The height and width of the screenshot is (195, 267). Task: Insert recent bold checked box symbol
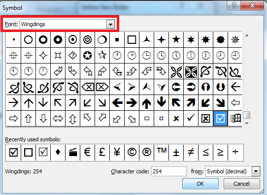click(13, 152)
